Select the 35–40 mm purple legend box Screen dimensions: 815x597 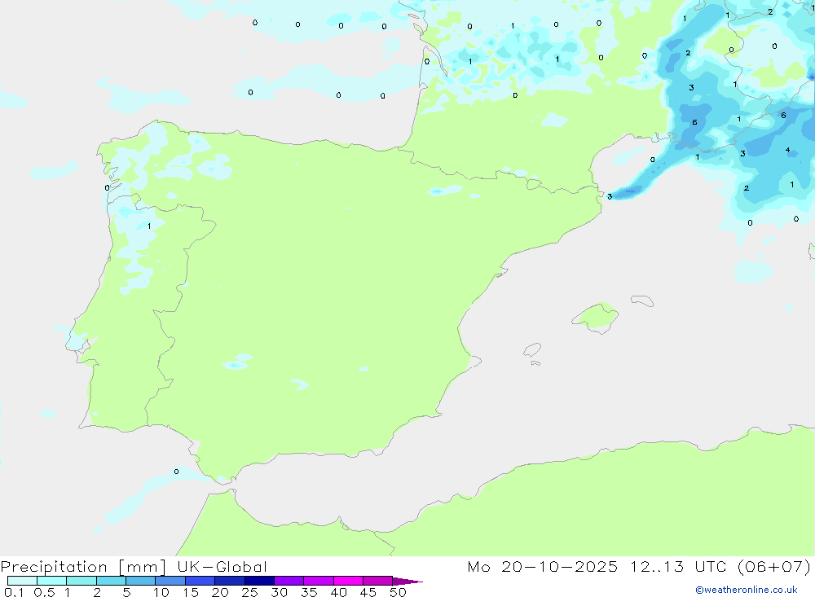(319, 581)
